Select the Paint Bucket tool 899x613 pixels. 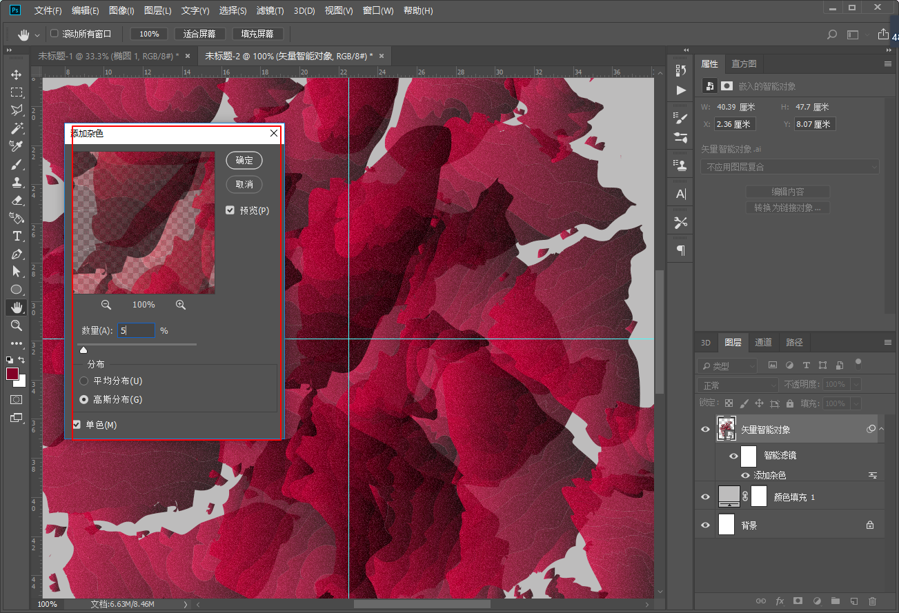[17, 218]
